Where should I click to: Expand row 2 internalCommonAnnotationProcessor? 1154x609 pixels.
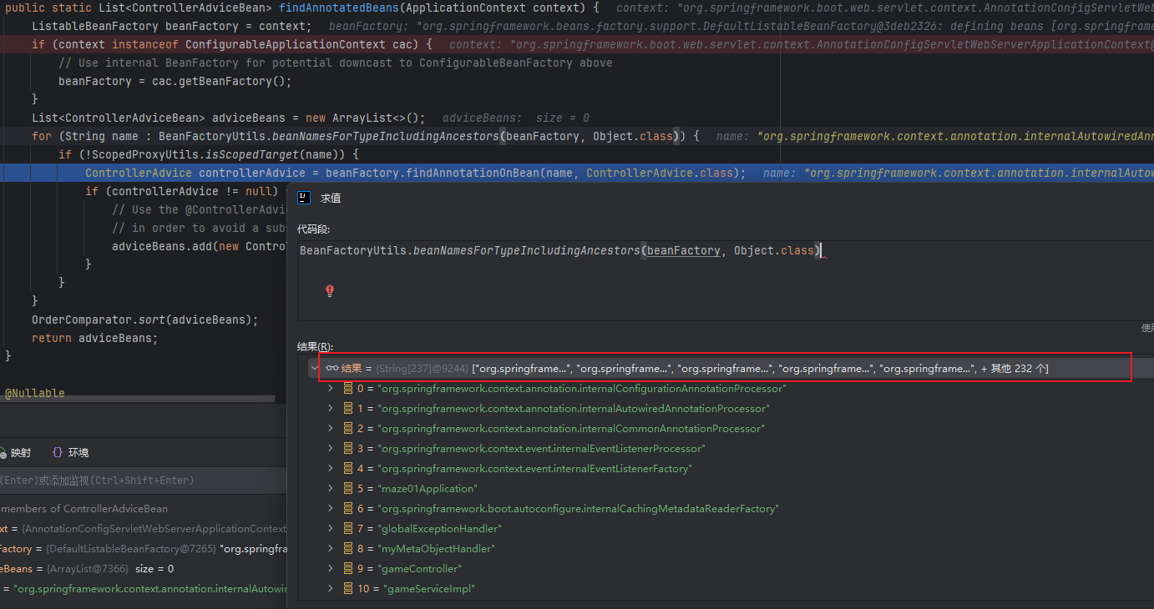point(330,429)
